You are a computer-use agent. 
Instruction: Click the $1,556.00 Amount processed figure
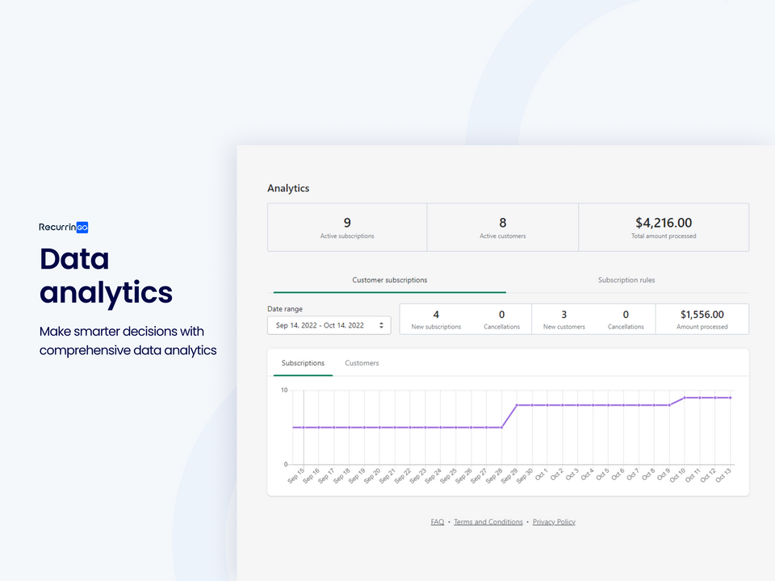click(x=702, y=315)
